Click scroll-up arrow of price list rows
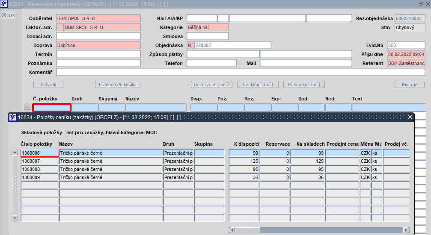 pos(15,153)
